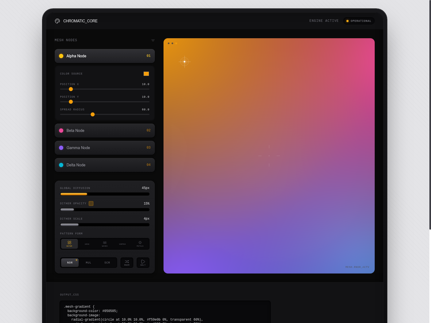This screenshot has width=431, height=323.
Task: Select the Grid pattern tab
Action: pos(87,244)
